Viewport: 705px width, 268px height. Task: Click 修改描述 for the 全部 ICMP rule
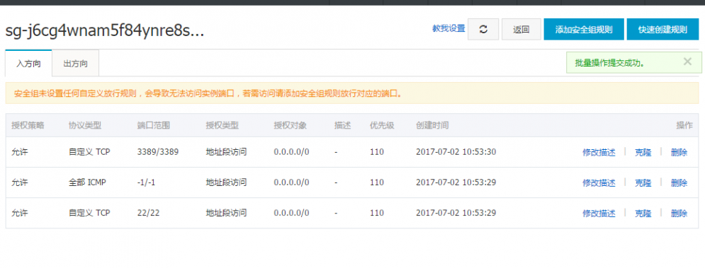click(599, 182)
